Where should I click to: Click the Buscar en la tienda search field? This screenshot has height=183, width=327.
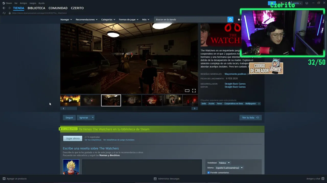(191, 20)
